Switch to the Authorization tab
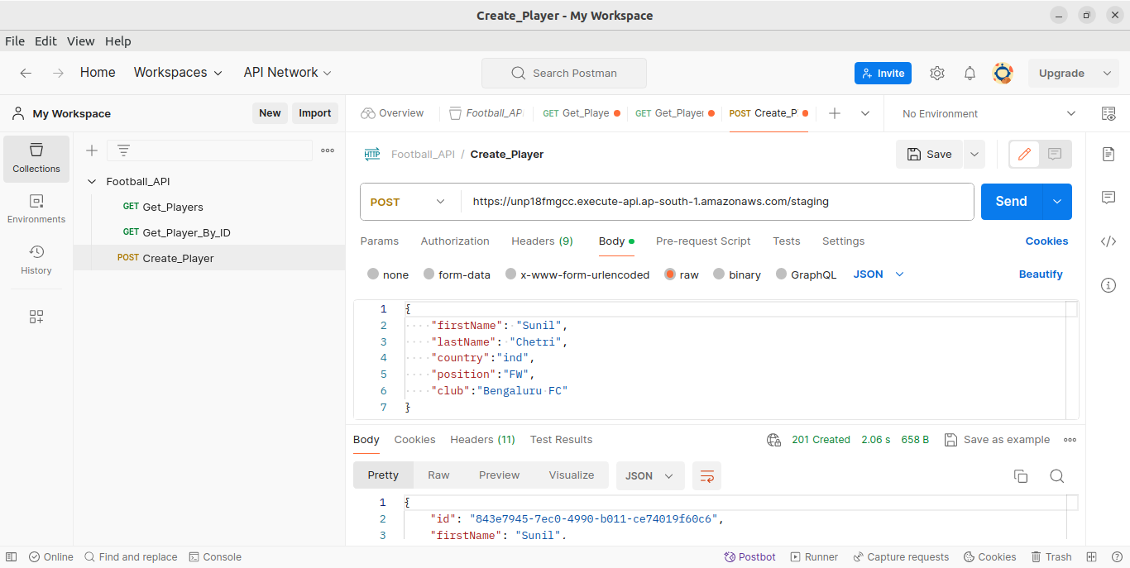 click(455, 241)
